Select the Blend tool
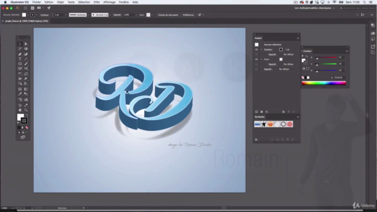Viewport: 377px width, 212px height. 26,94
